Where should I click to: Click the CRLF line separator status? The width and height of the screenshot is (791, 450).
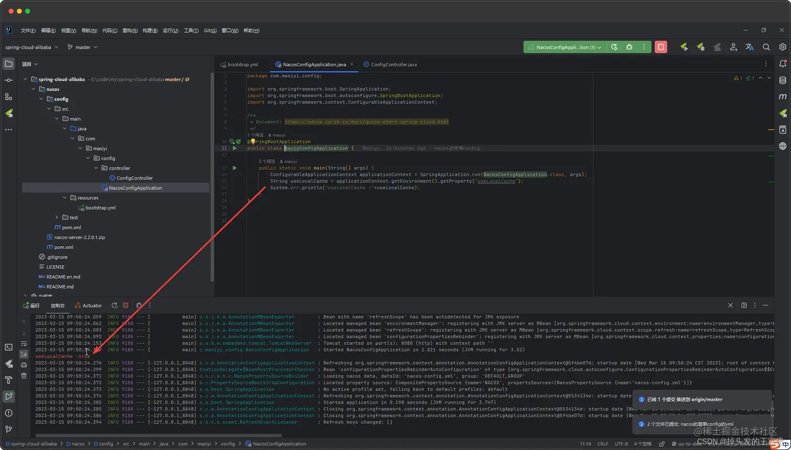pyautogui.click(x=603, y=444)
